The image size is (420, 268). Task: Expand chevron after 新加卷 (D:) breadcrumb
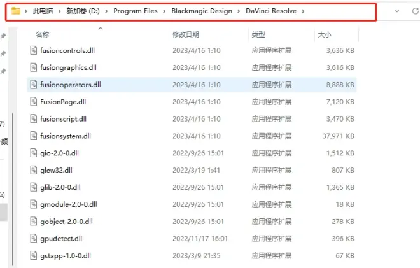coord(106,11)
